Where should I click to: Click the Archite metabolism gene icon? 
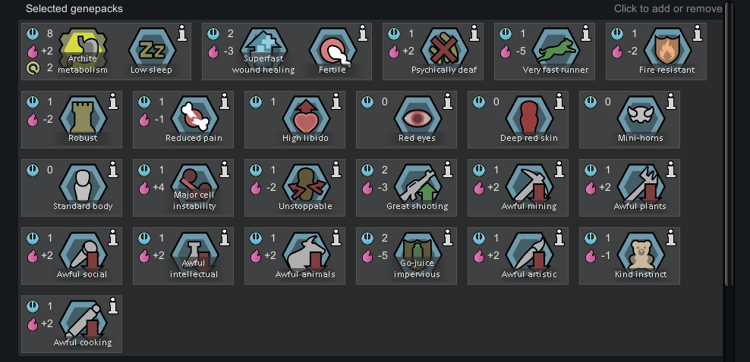pos(82,51)
